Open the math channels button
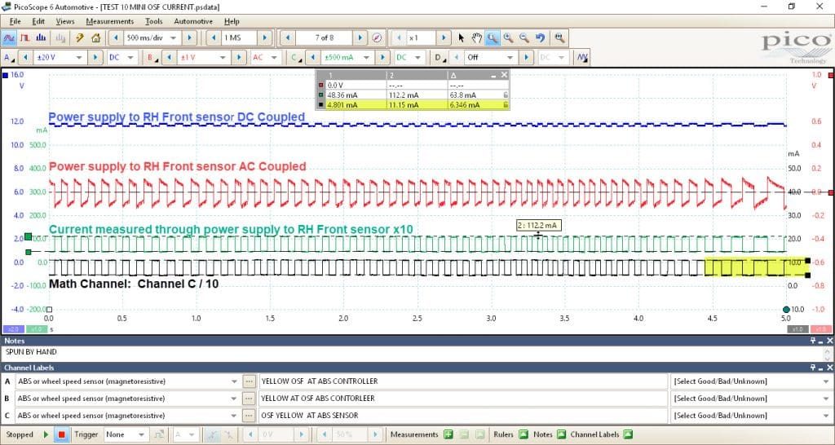This screenshot has width=835, height=445. (x=582, y=57)
